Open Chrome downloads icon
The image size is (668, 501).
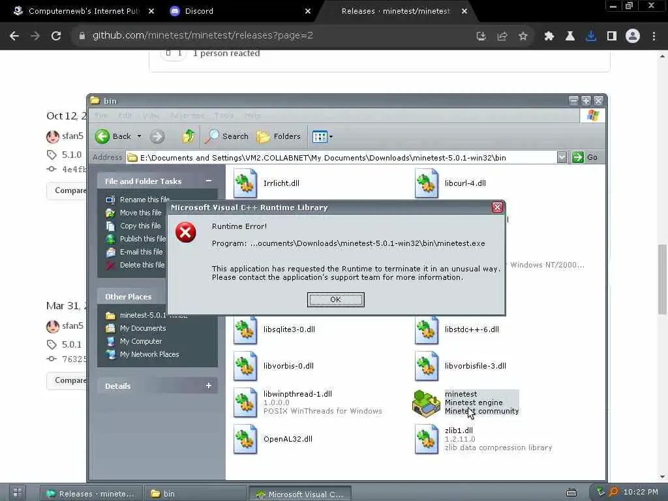click(590, 37)
